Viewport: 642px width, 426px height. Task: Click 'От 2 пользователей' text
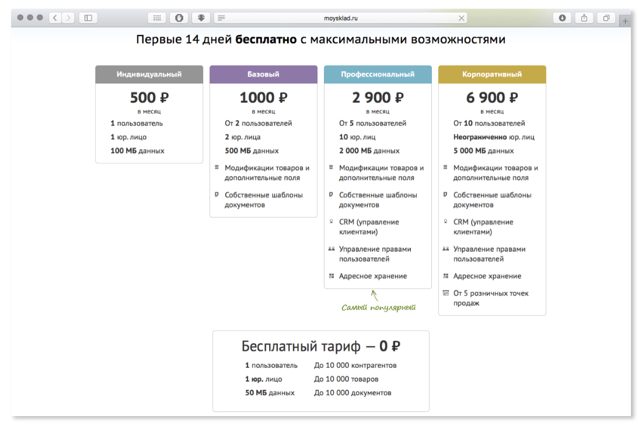pos(258,124)
